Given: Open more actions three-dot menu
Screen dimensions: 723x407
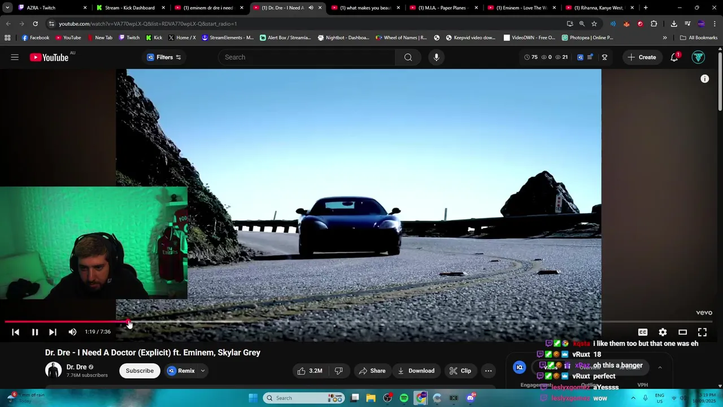Looking at the screenshot, I should pos(489,371).
